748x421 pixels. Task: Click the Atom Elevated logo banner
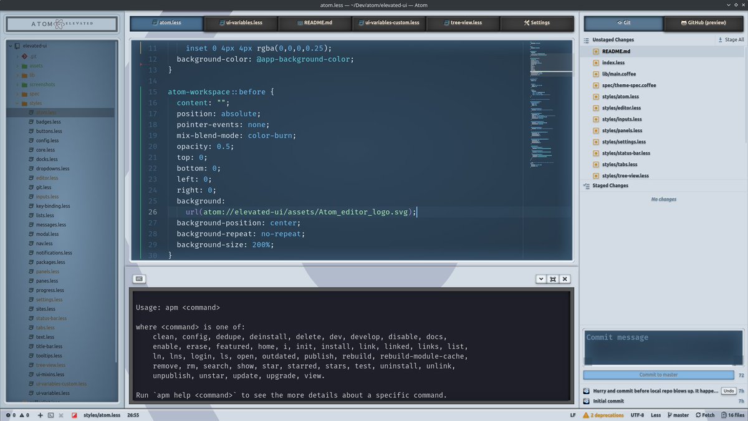(62, 24)
